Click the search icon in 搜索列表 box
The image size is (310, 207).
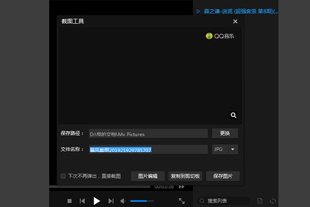click(x=202, y=201)
